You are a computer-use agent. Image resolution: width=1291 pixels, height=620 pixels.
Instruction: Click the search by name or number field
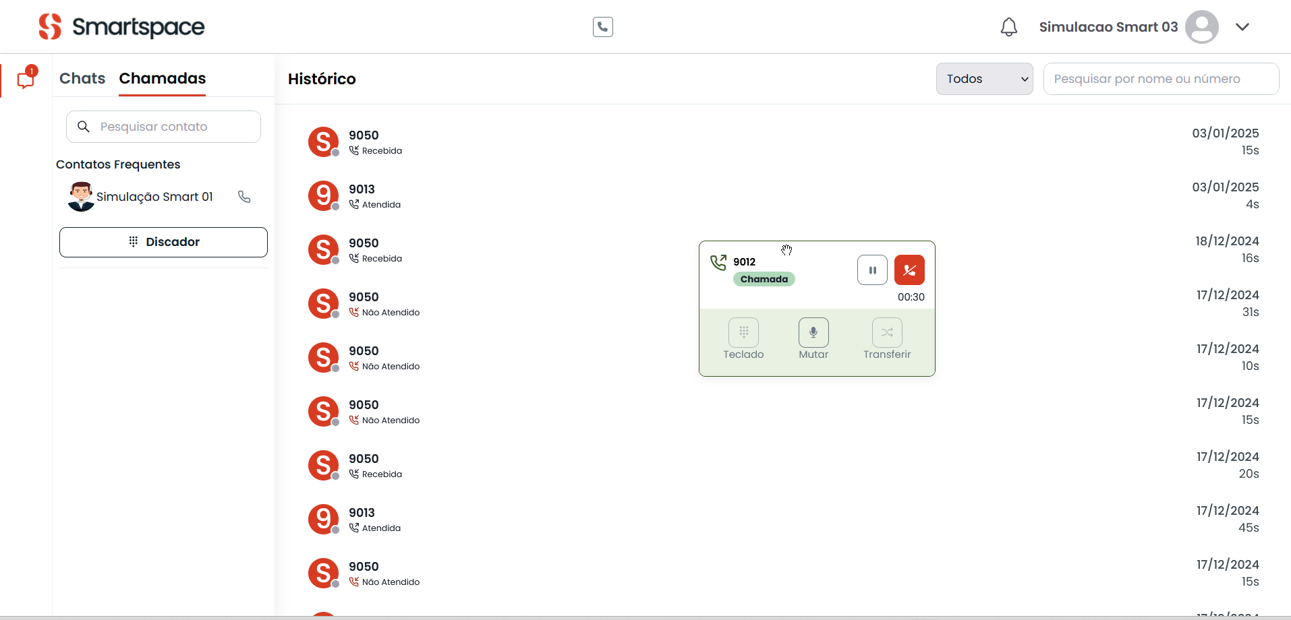point(1160,79)
